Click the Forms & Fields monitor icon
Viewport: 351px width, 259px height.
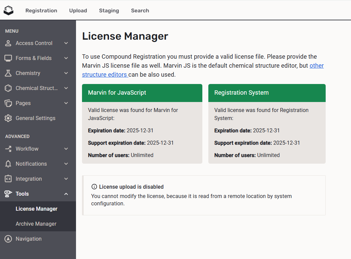tap(8, 58)
